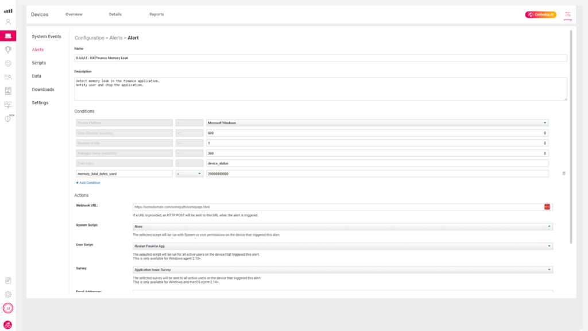Click the sentiment smiley icon in the sidebar
Image resolution: width=588 pixels, height=331 pixels.
tap(7, 63)
